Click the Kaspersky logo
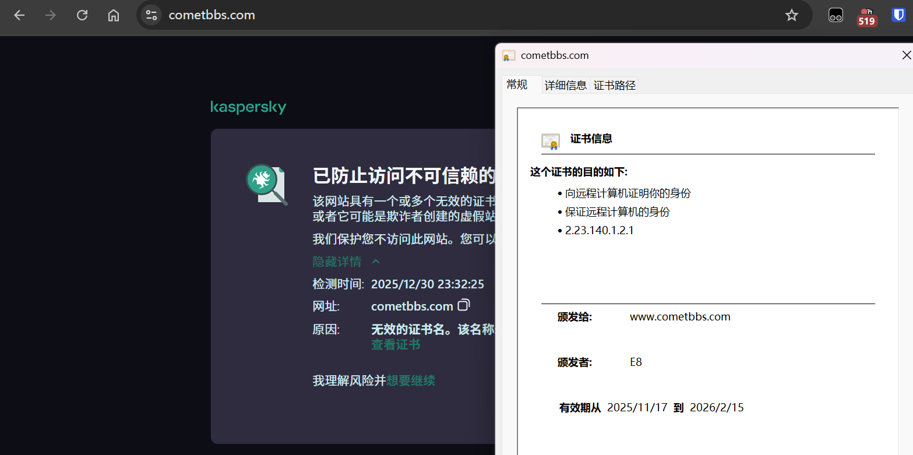 click(x=248, y=107)
